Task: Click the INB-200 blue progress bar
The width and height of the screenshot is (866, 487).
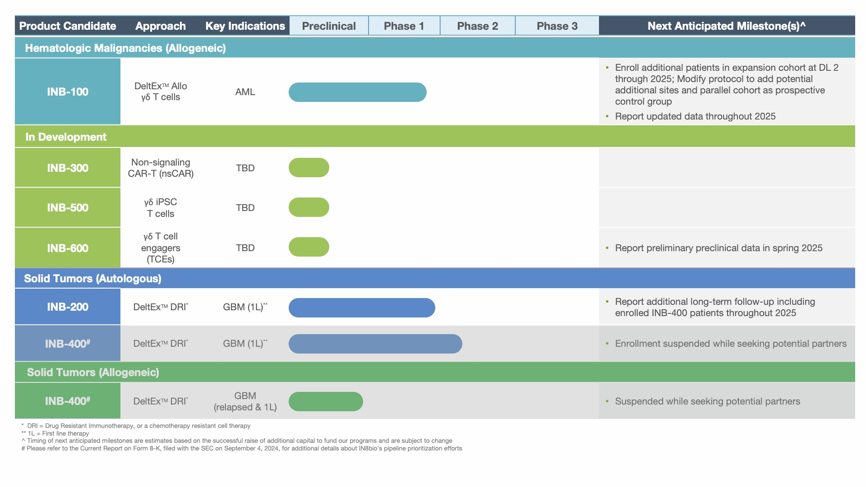Action: 362,308
